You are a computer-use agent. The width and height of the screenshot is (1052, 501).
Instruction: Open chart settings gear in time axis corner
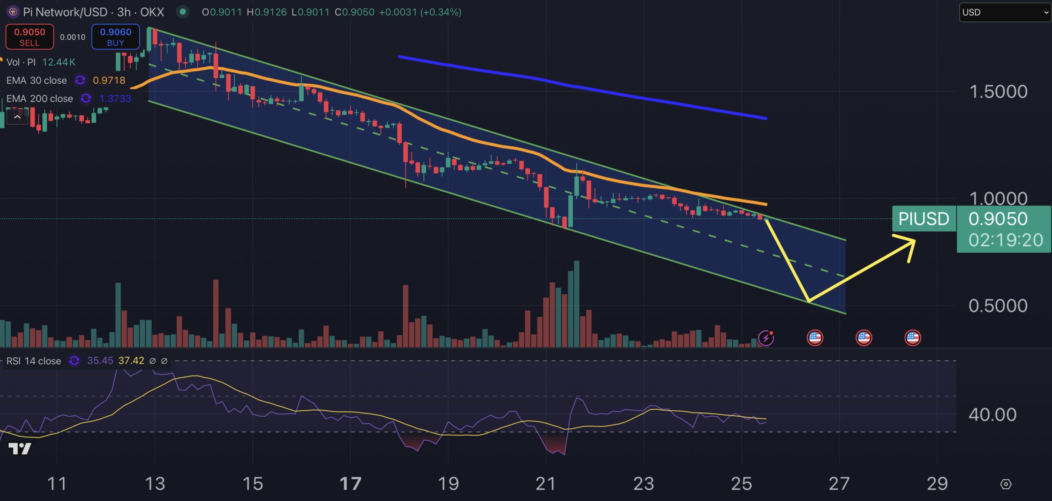[1005, 484]
